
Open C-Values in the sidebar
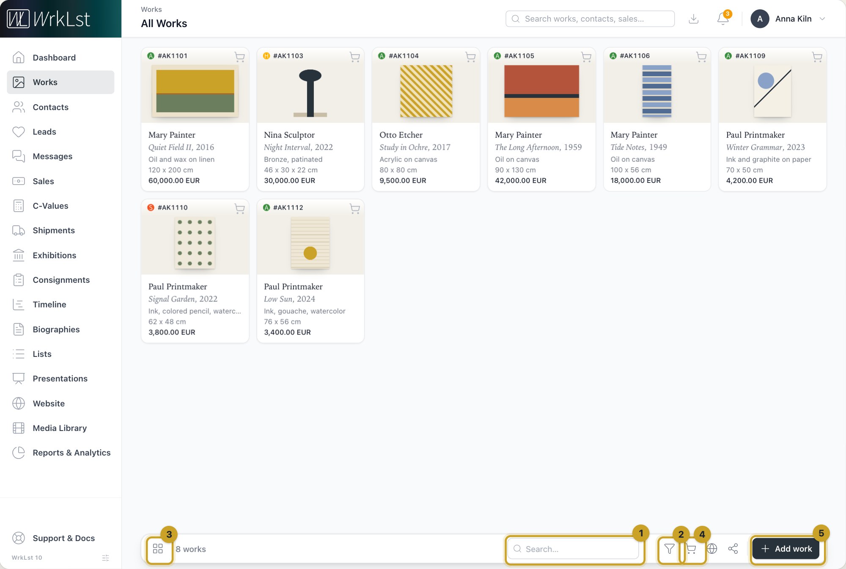click(60, 206)
